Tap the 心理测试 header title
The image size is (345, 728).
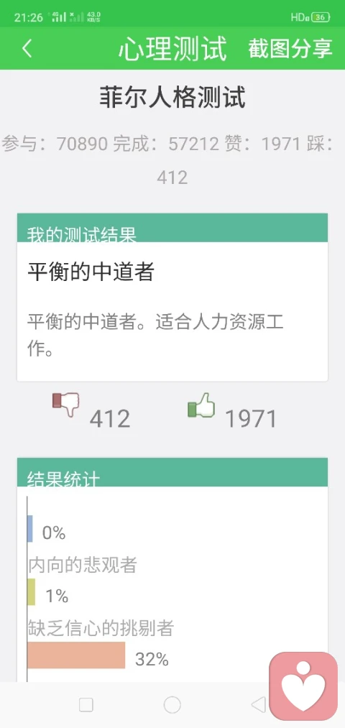coord(172,49)
